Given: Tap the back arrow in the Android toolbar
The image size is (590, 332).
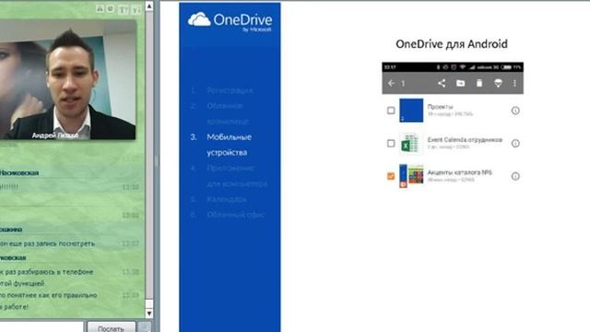Looking at the screenshot, I should point(391,83).
